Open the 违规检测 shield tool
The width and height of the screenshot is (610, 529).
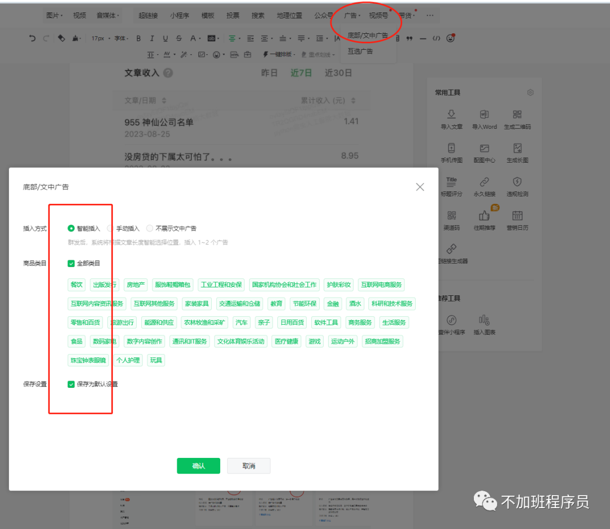(x=517, y=186)
